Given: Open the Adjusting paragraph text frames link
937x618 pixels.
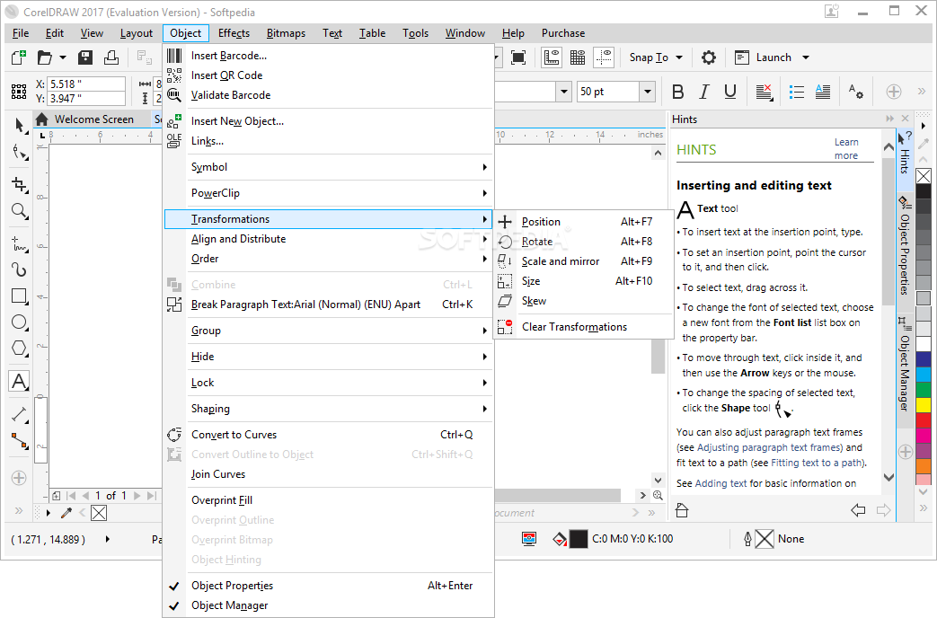Looking at the screenshot, I should click(x=770, y=447).
